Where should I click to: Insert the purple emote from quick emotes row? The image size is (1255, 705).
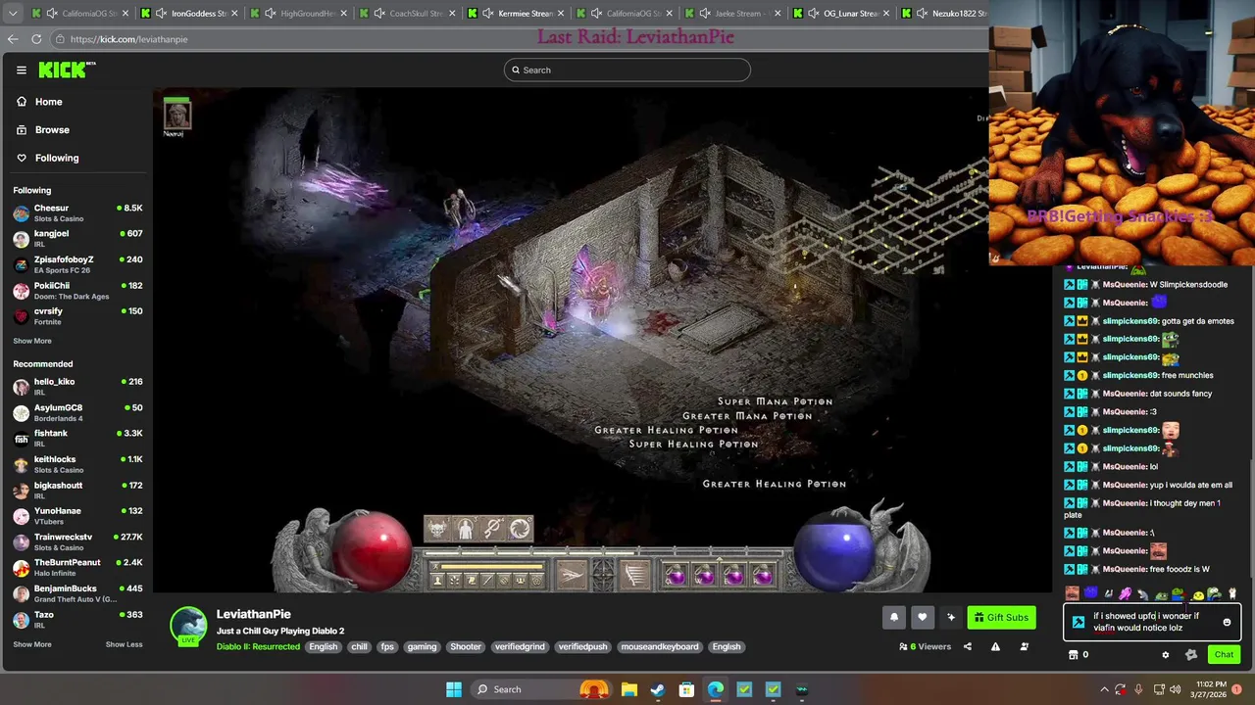point(1125,594)
